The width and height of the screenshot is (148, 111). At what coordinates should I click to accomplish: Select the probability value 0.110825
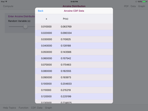66,39
